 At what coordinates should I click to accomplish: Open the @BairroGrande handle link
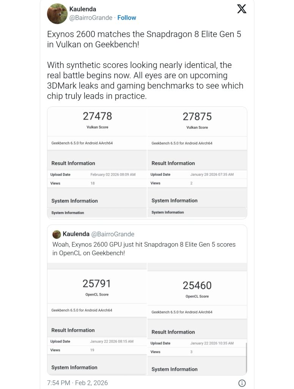(91, 18)
